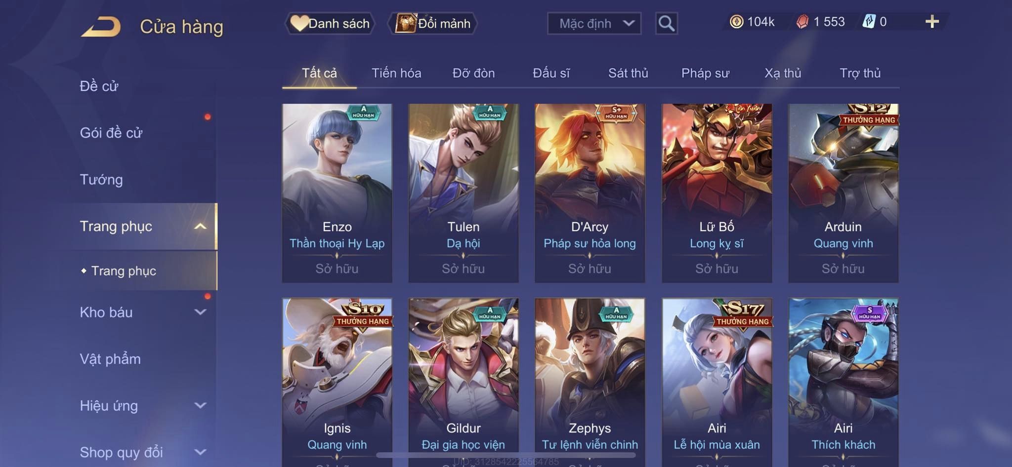Click the red ruby gem icon

[x=802, y=22]
